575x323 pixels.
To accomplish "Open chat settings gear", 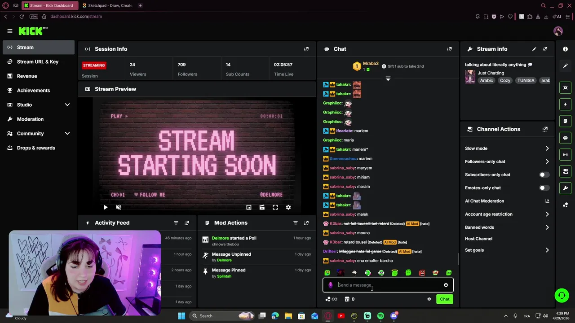I will pyautogui.click(x=429, y=299).
